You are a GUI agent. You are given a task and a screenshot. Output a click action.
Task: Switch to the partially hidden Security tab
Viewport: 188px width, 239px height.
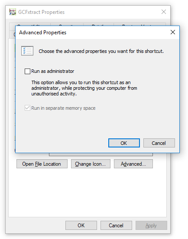pos(67,24)
